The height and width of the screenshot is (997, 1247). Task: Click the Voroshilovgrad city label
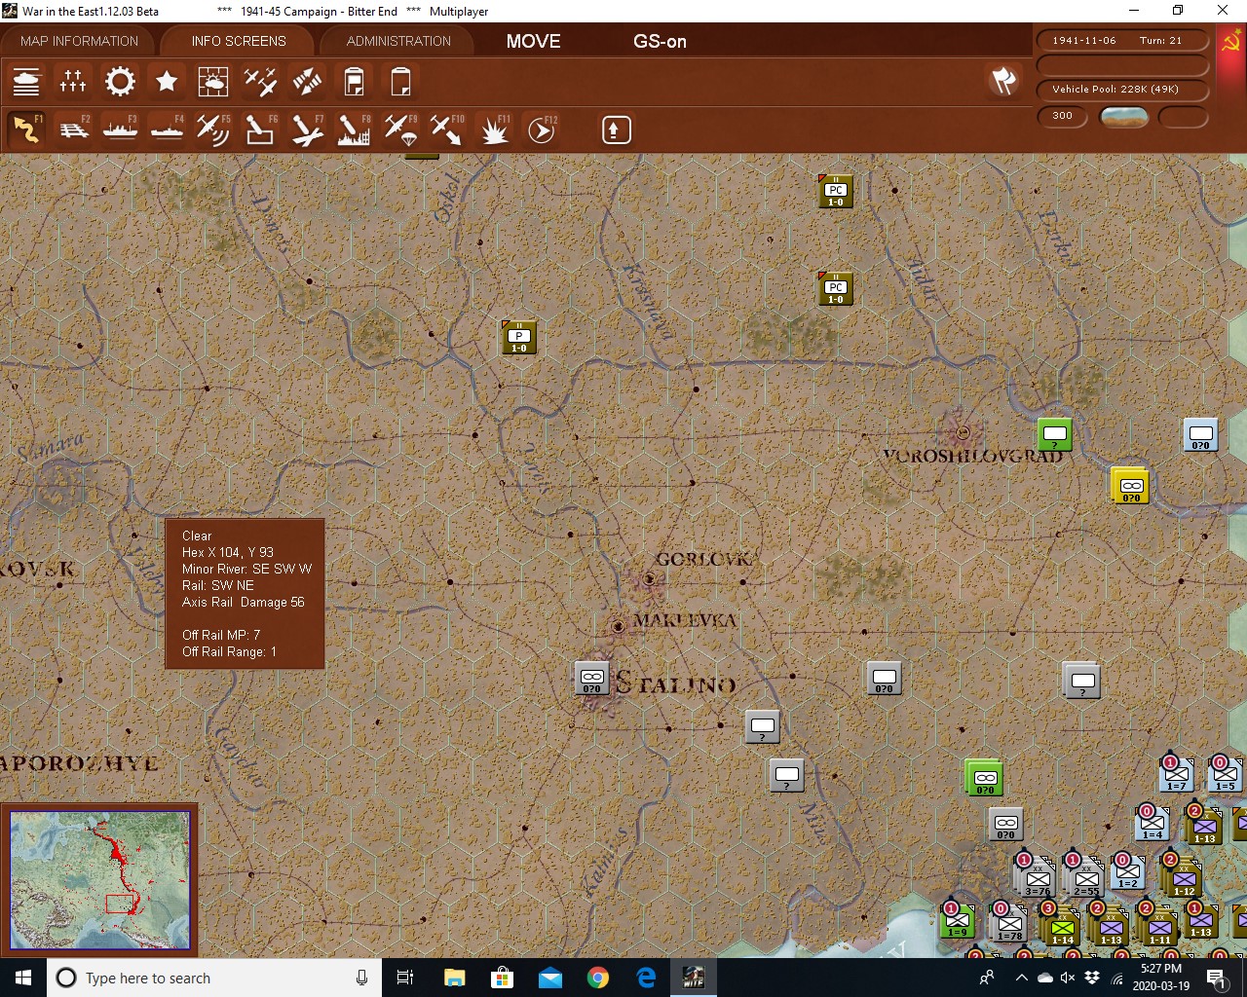[972, 456]
